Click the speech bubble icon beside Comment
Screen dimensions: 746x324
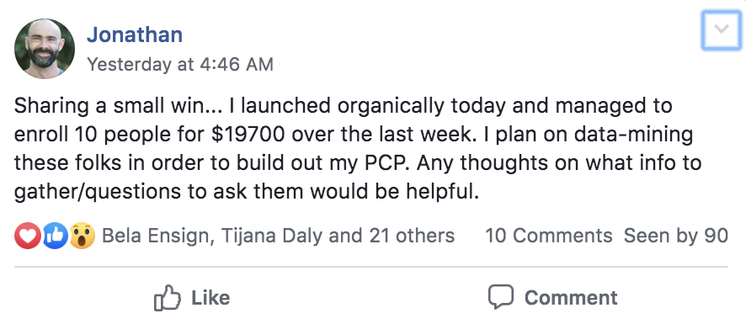(501, 297)
